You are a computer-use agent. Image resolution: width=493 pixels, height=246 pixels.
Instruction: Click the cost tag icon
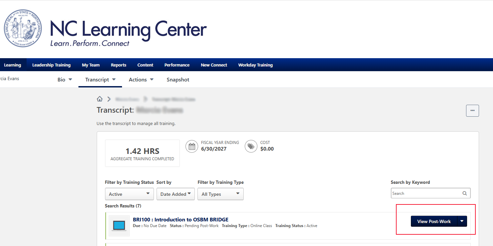[x=251, y=147]
